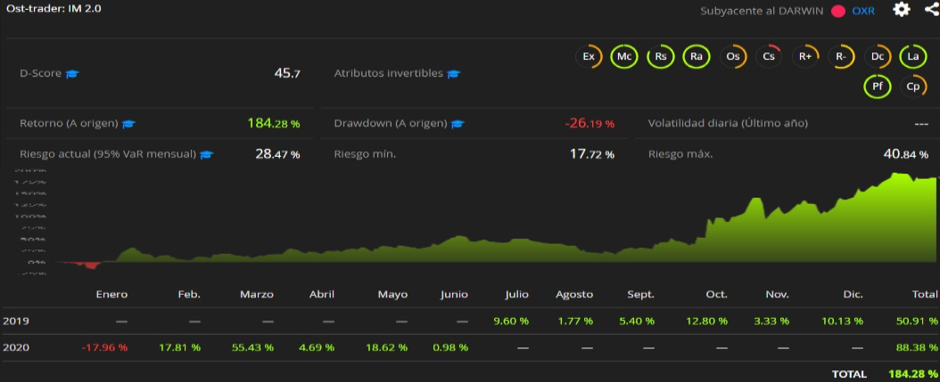This screenshot has width=940, height=382.
Task: Click the drawdown value -26.19 %
Action: [590, 124]
